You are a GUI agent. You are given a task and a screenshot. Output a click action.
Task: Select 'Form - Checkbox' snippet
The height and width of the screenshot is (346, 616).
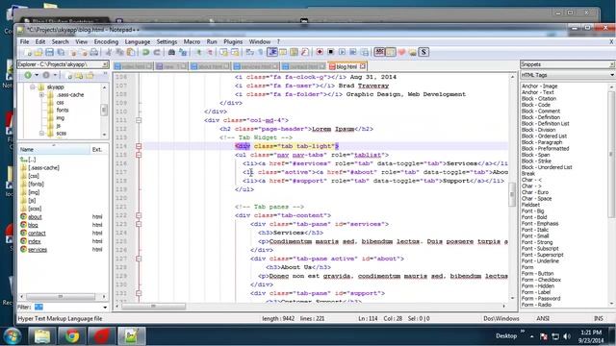coord(541,280)
